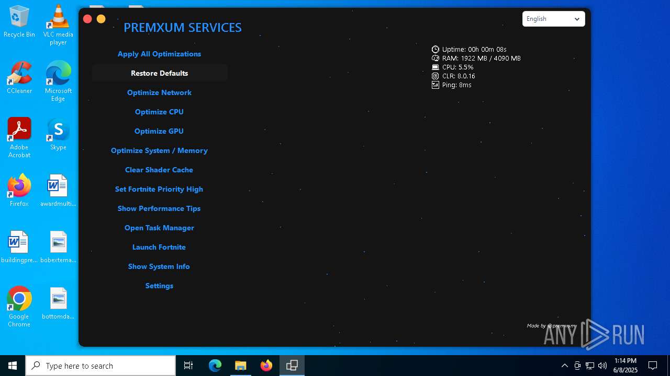Screen dimensions: 670x376
Task: Click the red close circle button
Action: point(87,19)
